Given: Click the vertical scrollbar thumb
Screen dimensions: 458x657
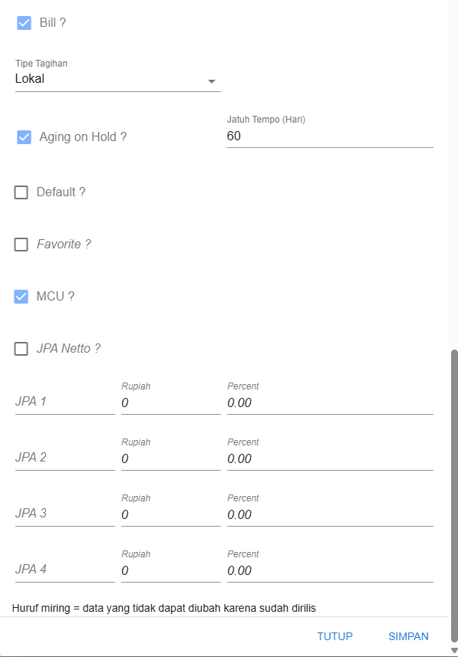Looking at the screenshot, I should click(x=454, y=497).
